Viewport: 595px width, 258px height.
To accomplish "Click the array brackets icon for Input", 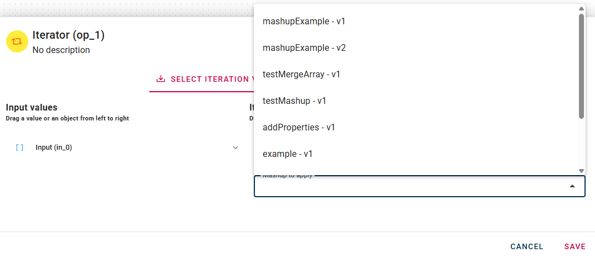I will pos(19,148).
